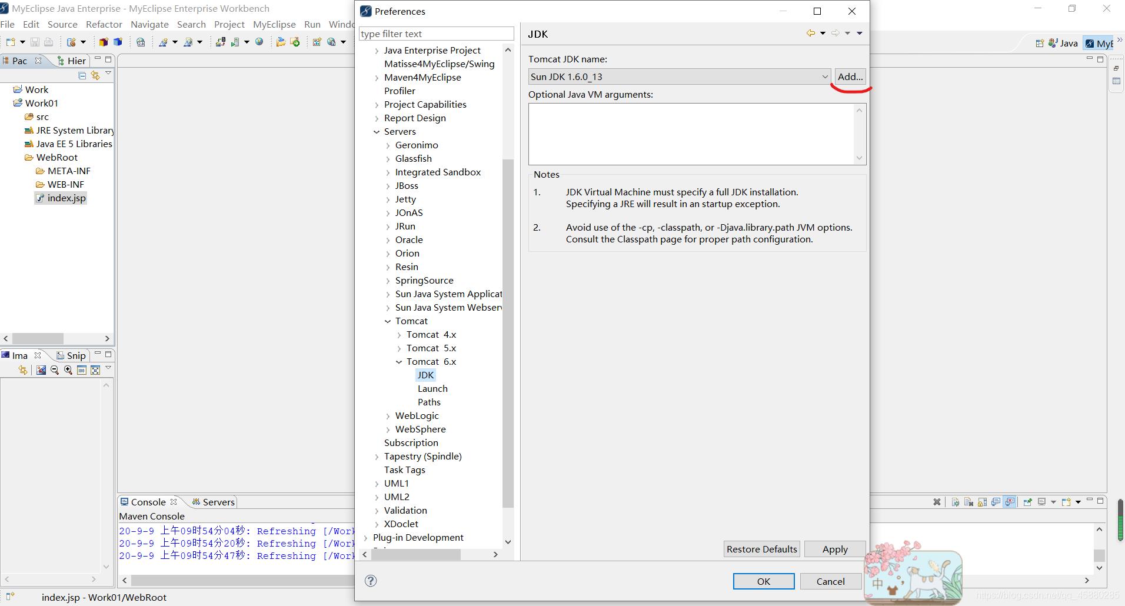This screenshot has width=1125, height=606.
Task: Select the Paths item under Tomcat 6.x
Action: click(x=429, y=402)
